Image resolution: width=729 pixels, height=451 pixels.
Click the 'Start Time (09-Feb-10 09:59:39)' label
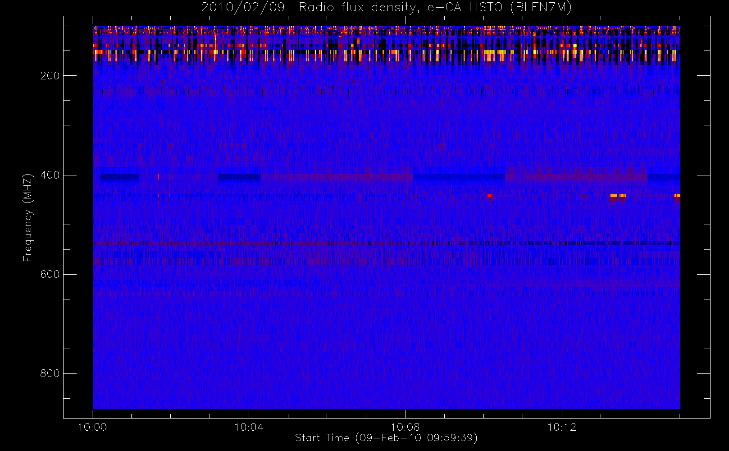pos(386,438)
